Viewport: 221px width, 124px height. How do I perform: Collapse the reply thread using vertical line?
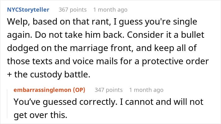coord(7,104)
